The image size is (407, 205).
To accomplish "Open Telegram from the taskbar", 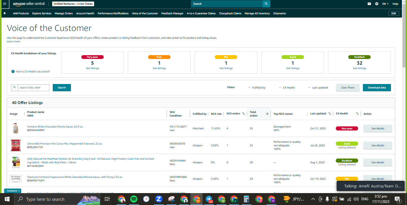I will (209, 199).
